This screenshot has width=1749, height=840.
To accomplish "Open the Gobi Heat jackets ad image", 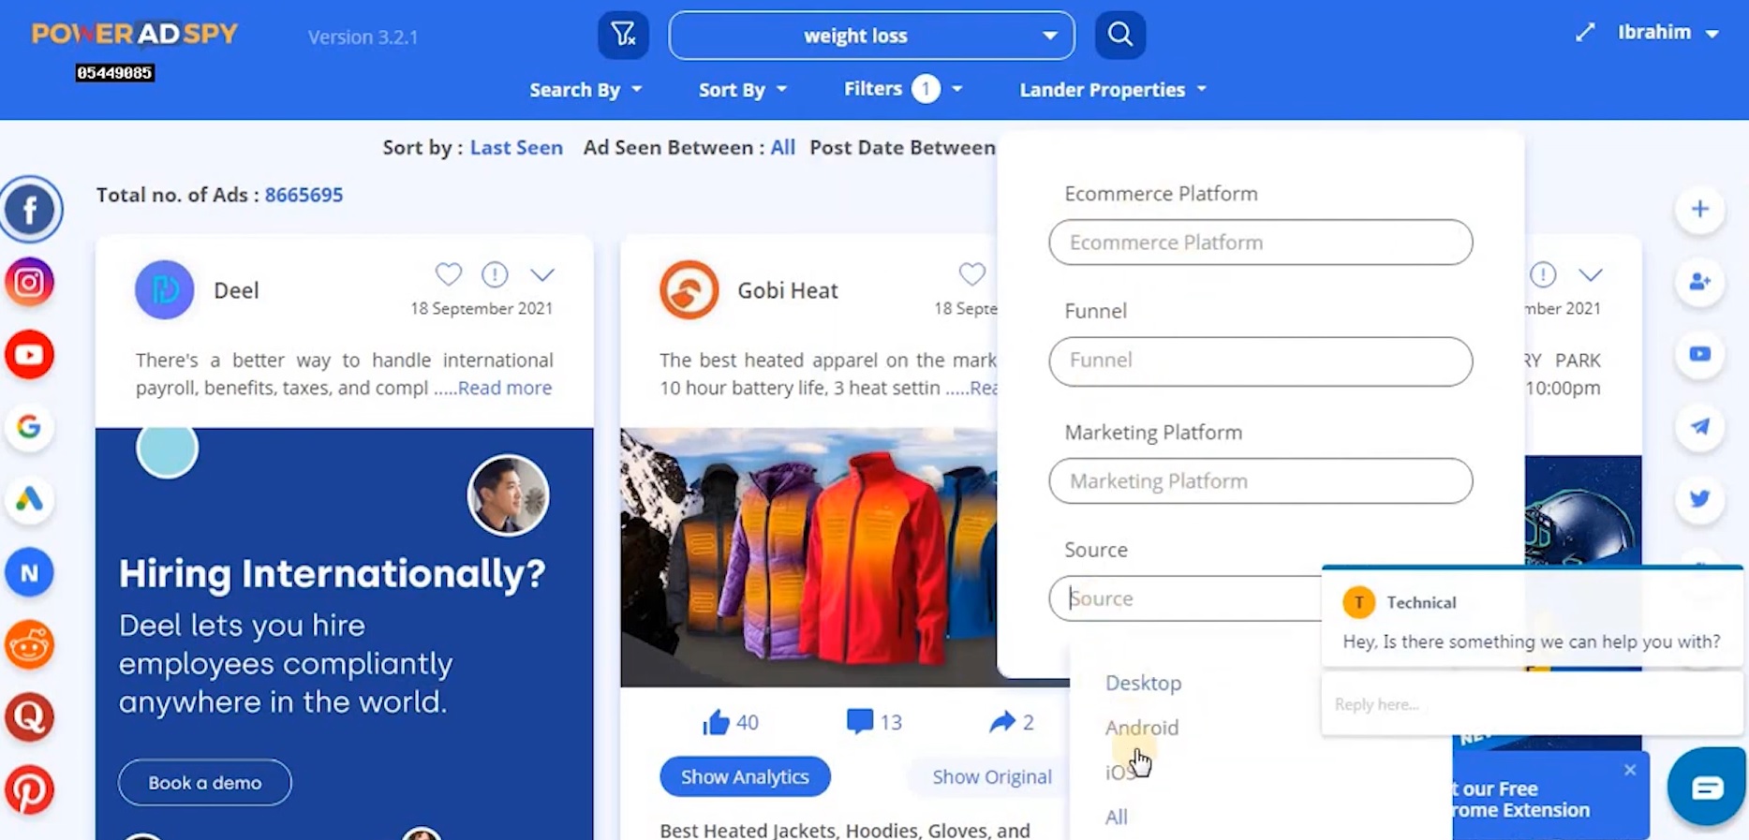I will tap(809, 557).
